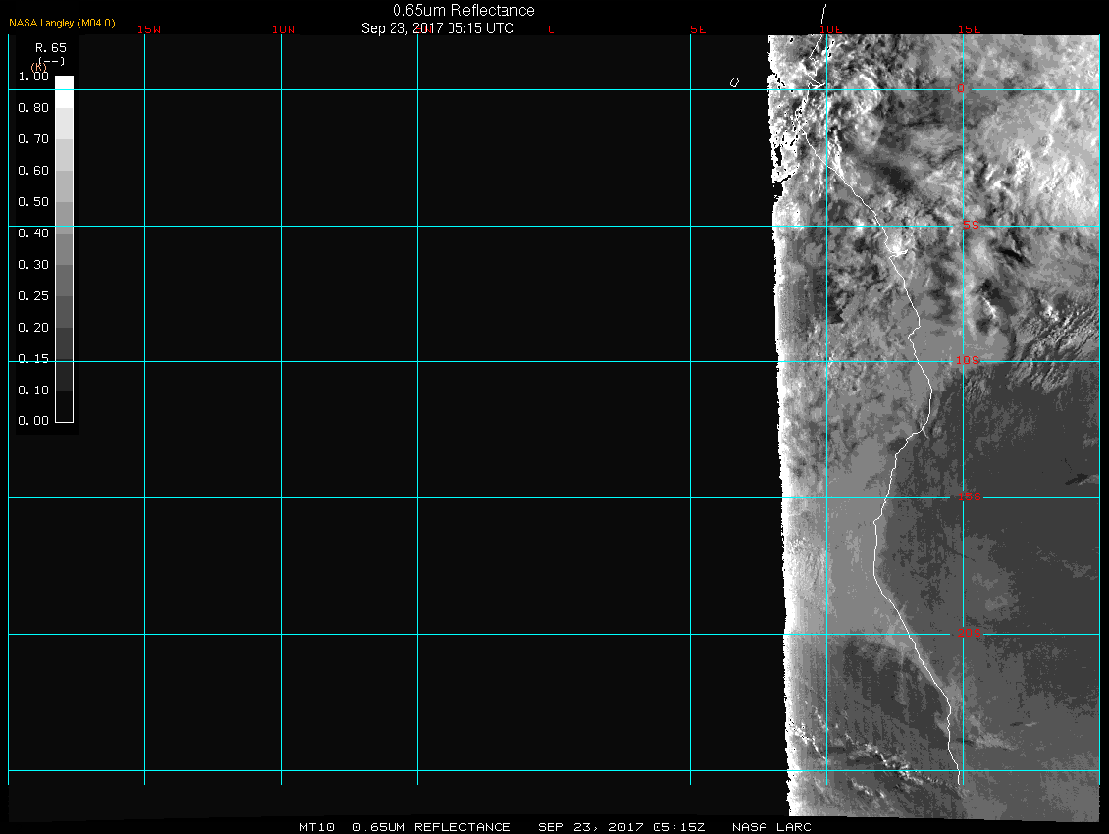Select the 'NASA Langley (M04.0)' label

point(62,23)
